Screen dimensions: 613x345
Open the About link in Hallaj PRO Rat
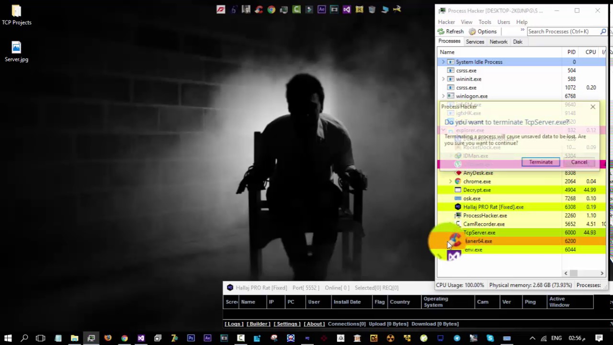click(x=314, y=324)
